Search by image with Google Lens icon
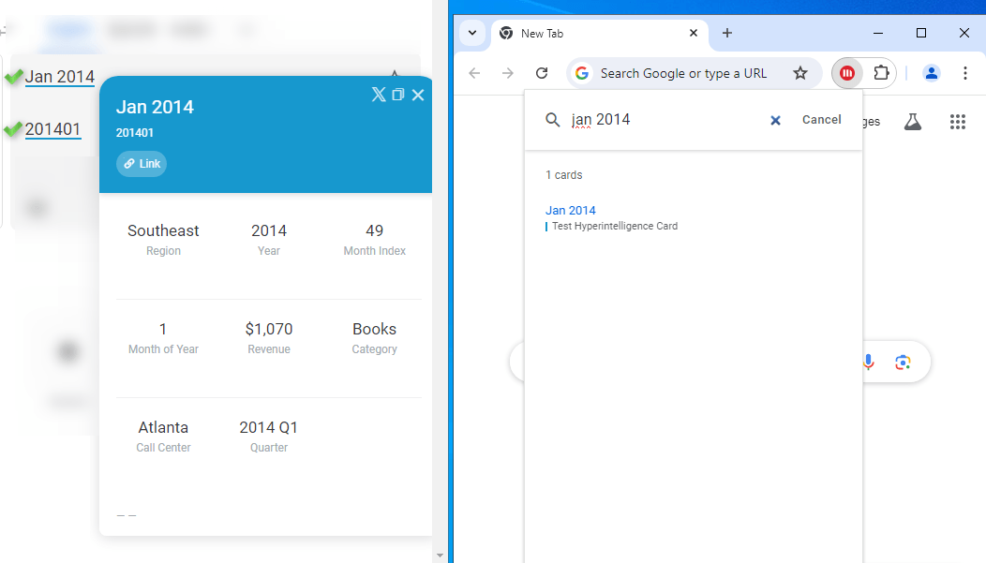Screen dimensions: 986x563 click(903, 363)
